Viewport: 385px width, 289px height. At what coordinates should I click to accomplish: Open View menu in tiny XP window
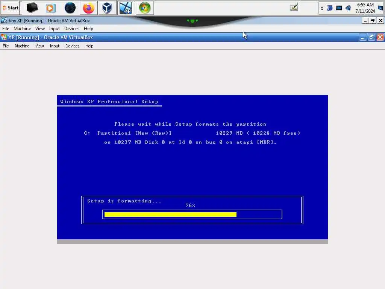[40, 29]
